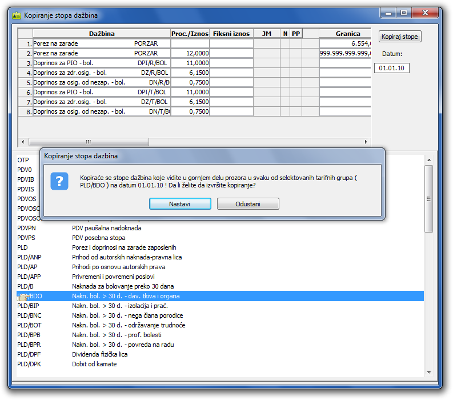453x400 pixels.
Task: Click the blue question mark dialog icon
Action: tap(59, 181)
